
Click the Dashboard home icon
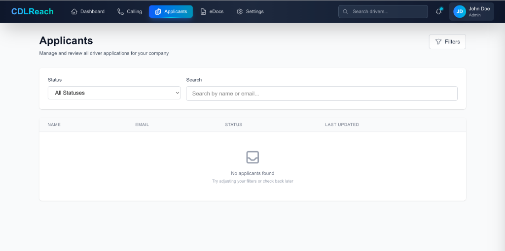(x=74, y=11)
